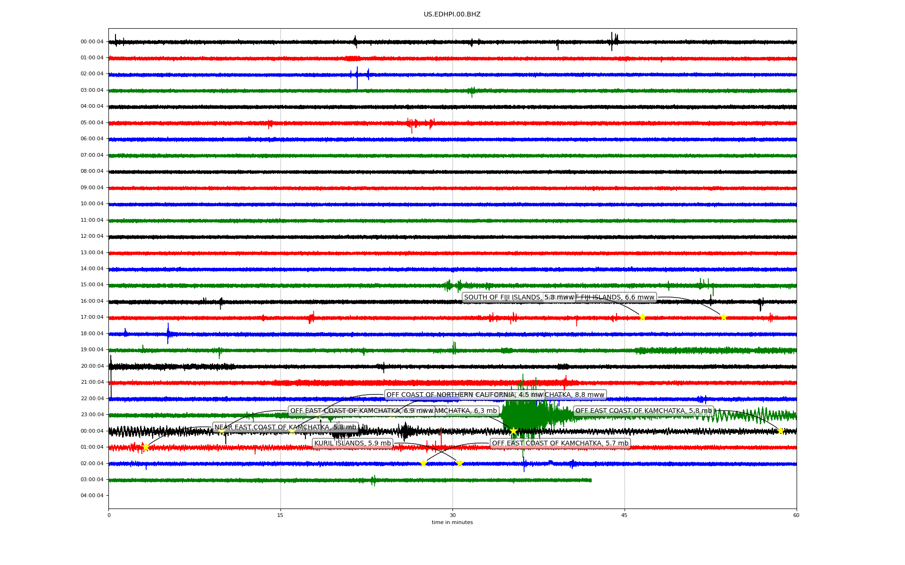Click the OFF EAST COAST OF KAMCHATKA, 5.7 mb label

pyautogui.click(x=560, y=443)
